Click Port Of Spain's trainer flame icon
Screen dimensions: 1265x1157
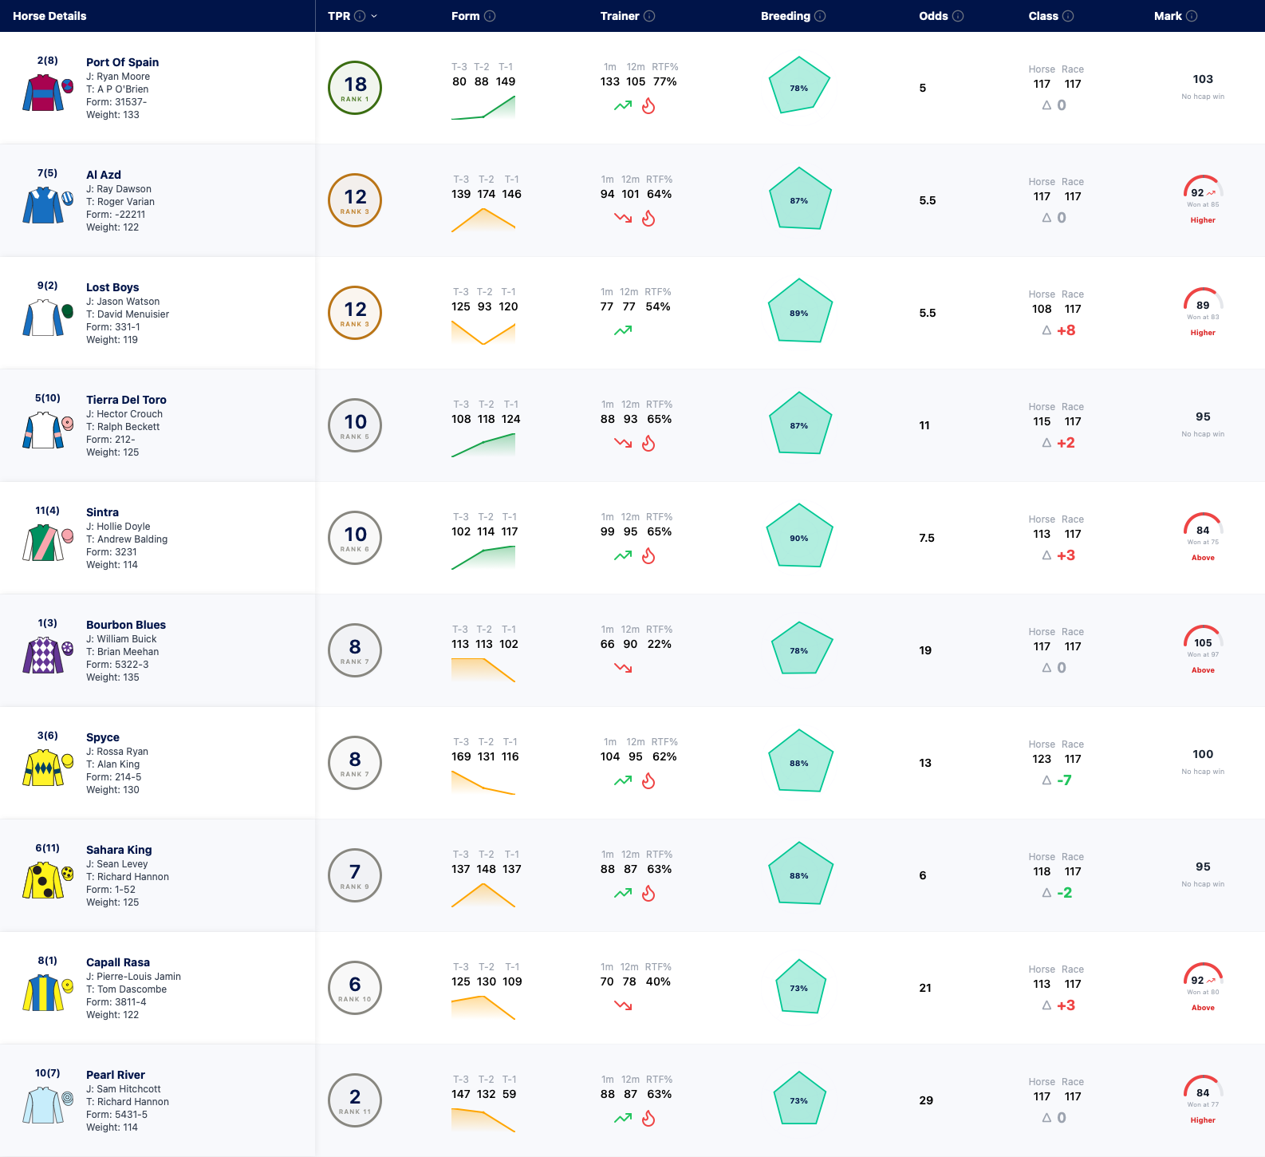click(x=648, y=106)
